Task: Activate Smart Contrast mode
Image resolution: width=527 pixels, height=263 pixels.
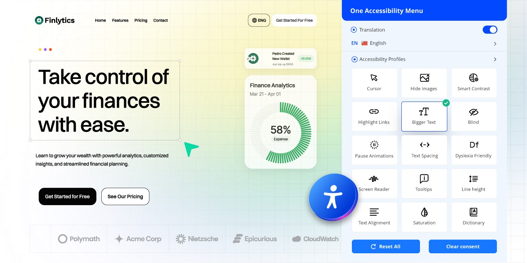Action: tap(474, 83)
